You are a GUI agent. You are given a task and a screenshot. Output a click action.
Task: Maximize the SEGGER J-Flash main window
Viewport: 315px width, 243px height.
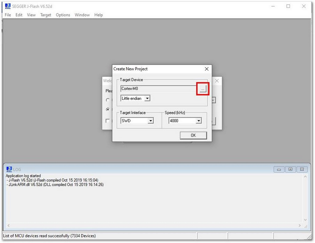coord(288,6)
